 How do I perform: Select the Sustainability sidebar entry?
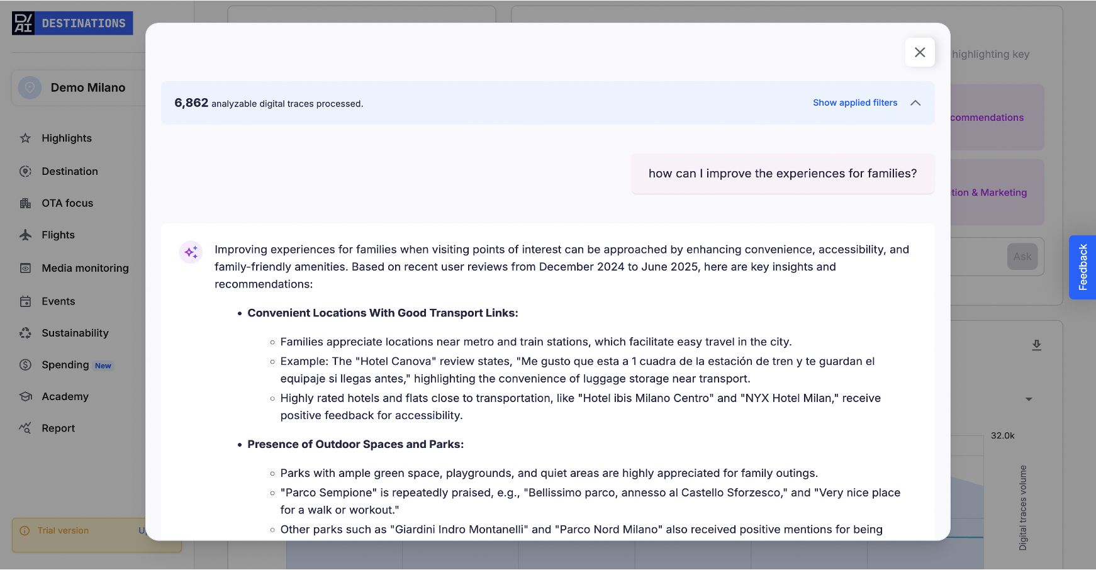coord(75,333)
